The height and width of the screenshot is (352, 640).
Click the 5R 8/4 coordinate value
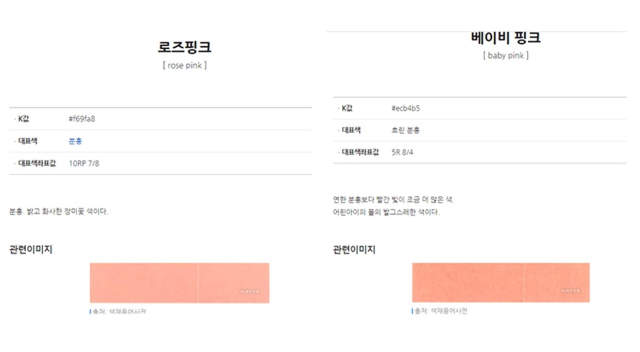[403, 153]
